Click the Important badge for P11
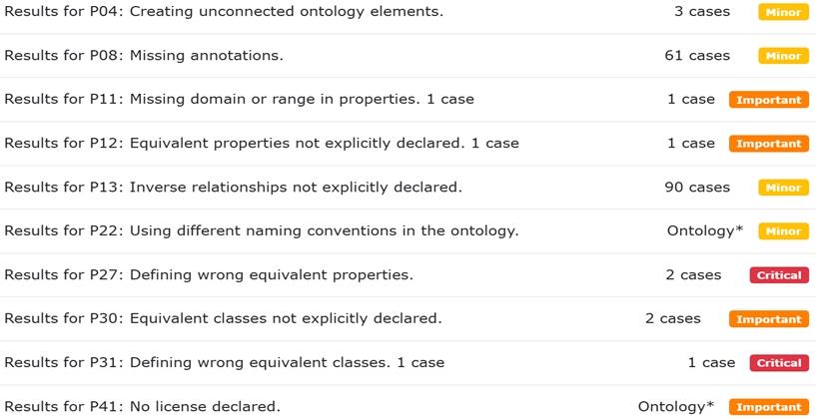This screenshot has width=816, height=419. tap(768, 100)
